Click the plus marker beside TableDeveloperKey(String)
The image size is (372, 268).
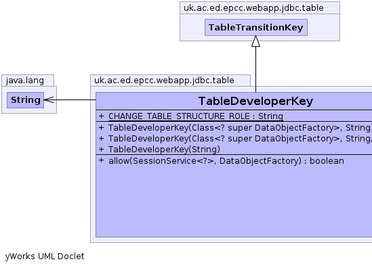[x=102, y=150]
